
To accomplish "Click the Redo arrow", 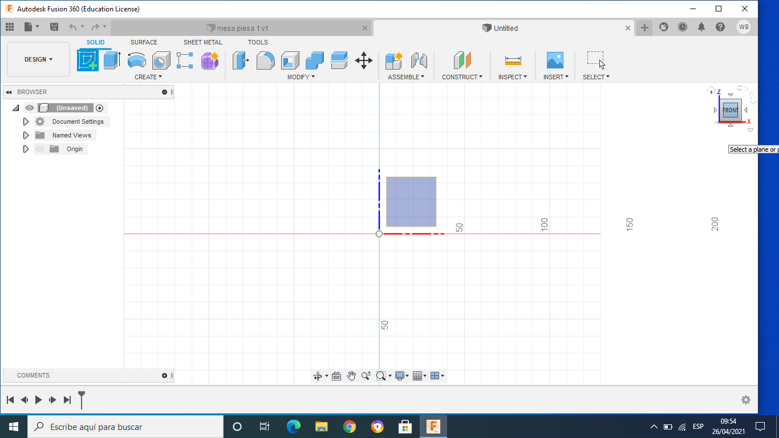I will [x=95, y=27].
